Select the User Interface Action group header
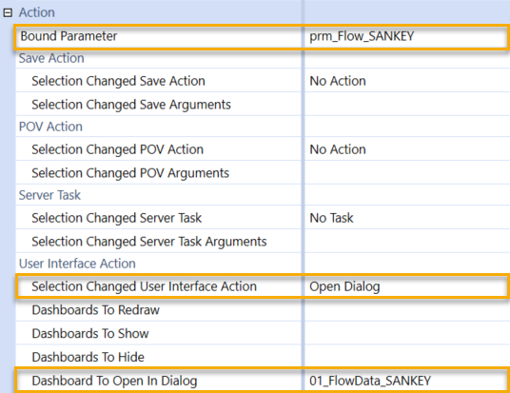This screenshot has width=510, height=393. coord(77,264)
